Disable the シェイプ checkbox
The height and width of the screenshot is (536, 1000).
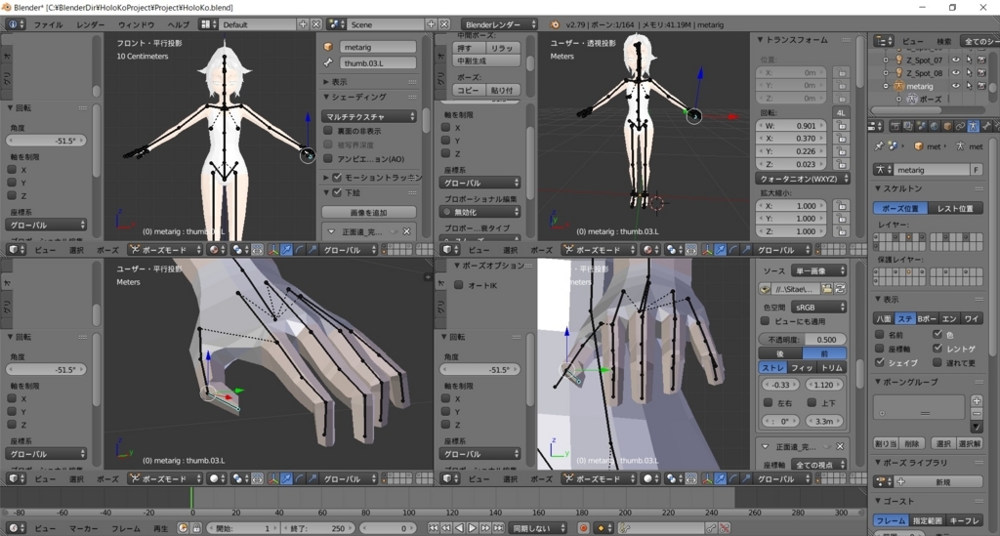tap(880, 362)
